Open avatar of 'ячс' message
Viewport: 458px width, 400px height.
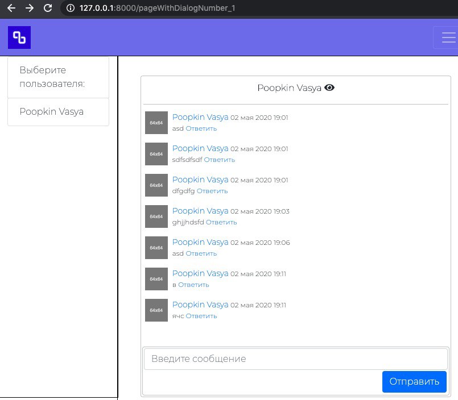coord(156,310)
